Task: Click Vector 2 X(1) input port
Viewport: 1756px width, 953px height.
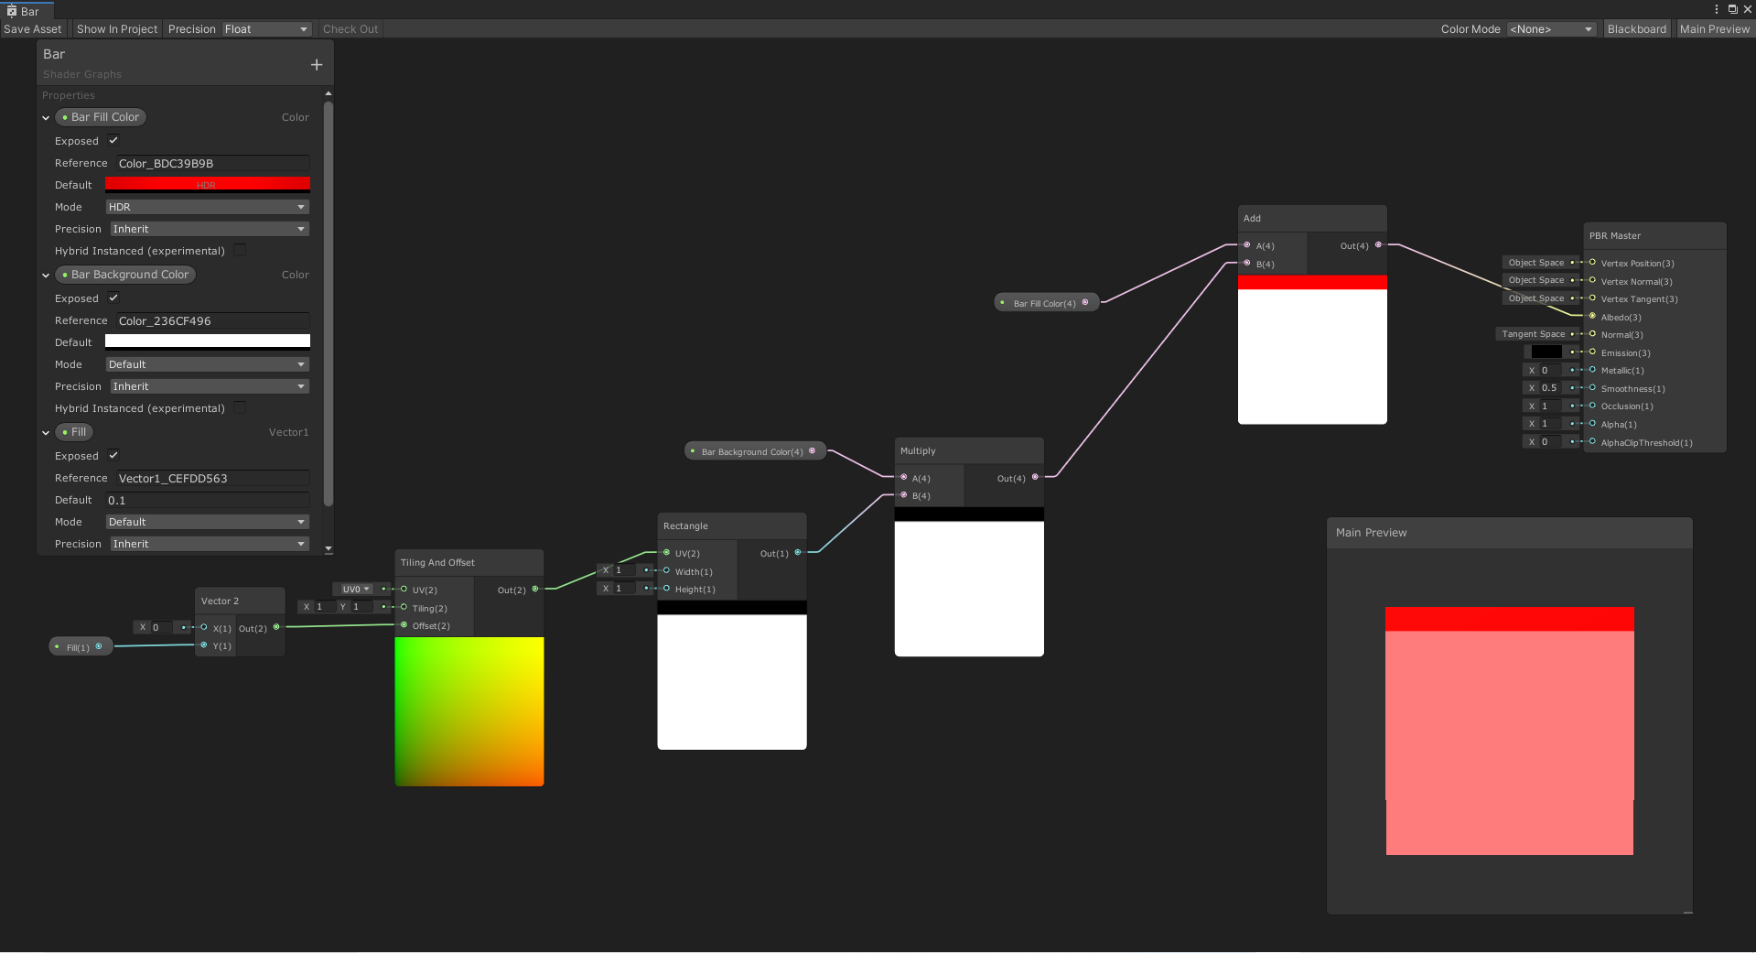Action: (x=204, y=627)
